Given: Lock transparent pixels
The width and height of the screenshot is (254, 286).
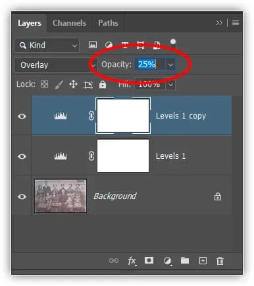Looking at the screenshot, I should pos(45,84).
